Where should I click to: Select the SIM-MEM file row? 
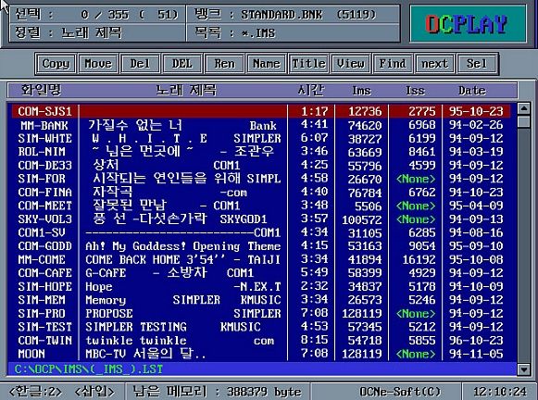pyautogui.click(x=261, y=300)
